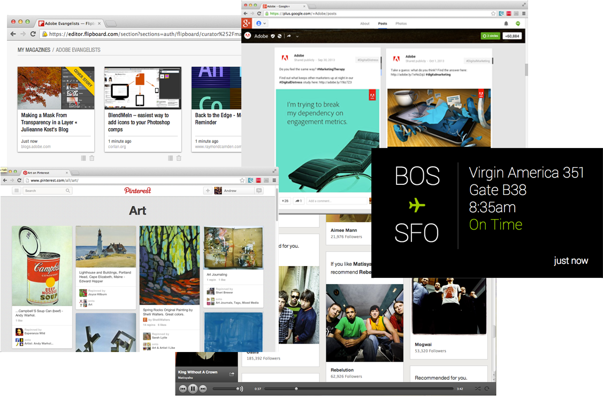Screen dimensions: 603x398
Task: Open Pinterest notifications icon
Action: (259, 190)
